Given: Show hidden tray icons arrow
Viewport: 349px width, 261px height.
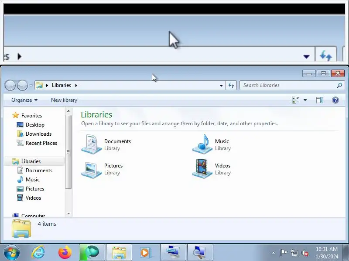Looking at the screenshot, I should click(x=274, y=253).
